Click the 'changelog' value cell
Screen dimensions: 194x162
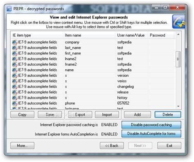pyautogui.click(x=126, y=87)
